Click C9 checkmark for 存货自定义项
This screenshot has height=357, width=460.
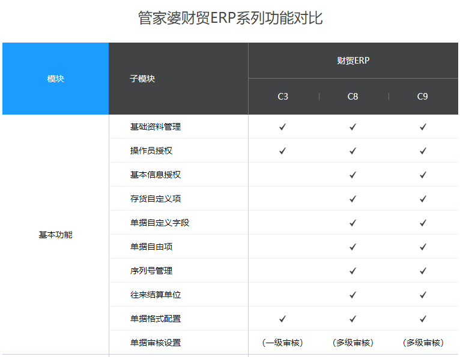[423, 199]
